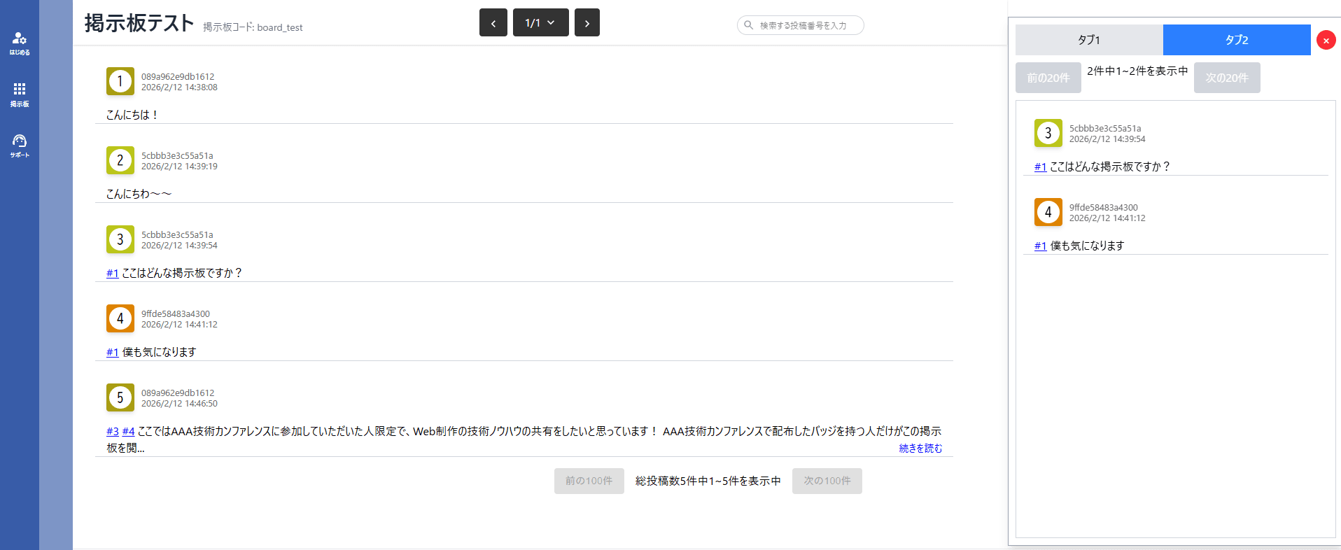Open the はじめる sidebar icon
1341x550 pixels.
point(20,43)
